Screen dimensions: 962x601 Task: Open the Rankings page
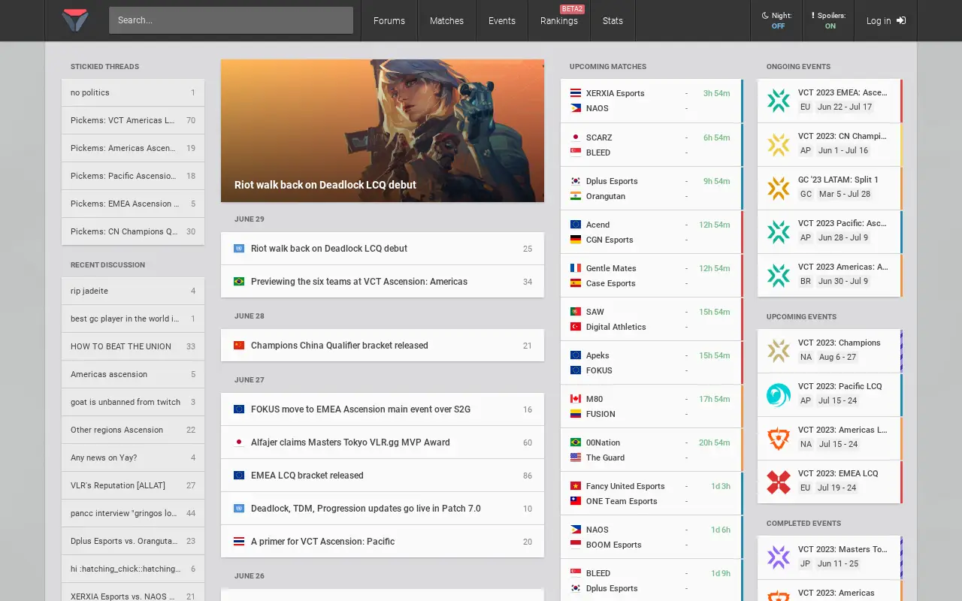pos(559,20)
